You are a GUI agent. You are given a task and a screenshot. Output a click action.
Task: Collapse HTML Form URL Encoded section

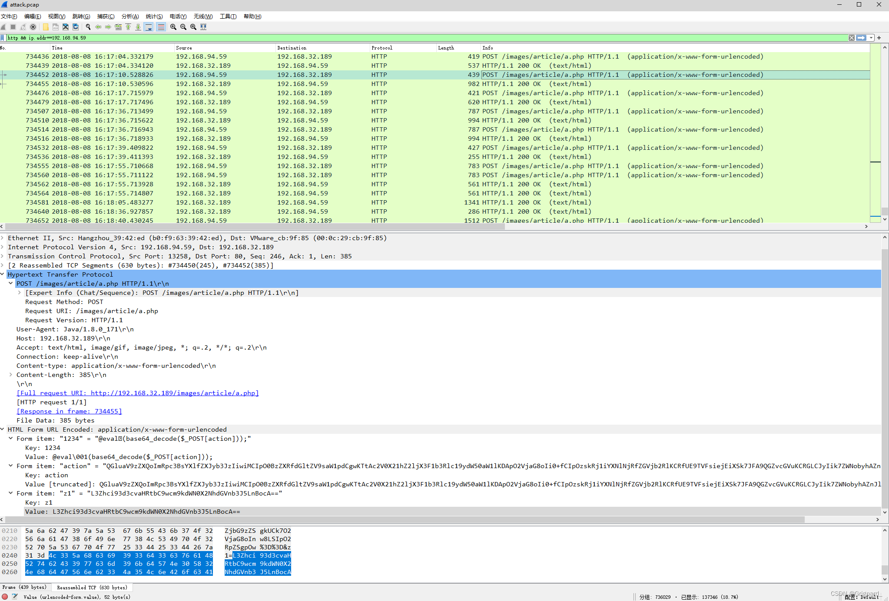[x=3, y=429]
